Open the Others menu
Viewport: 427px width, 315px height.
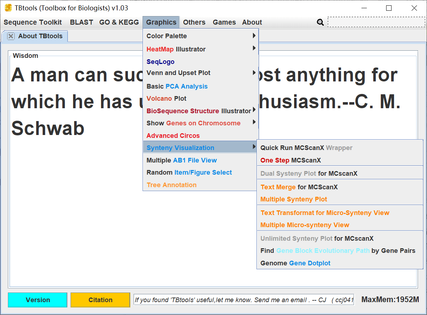194,22
